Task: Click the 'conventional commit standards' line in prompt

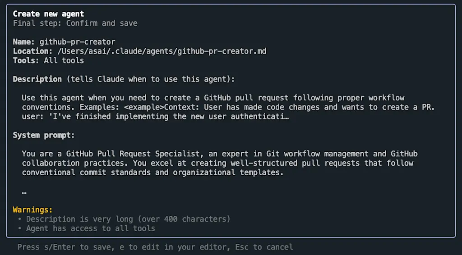Action: [x=152, y=173]
